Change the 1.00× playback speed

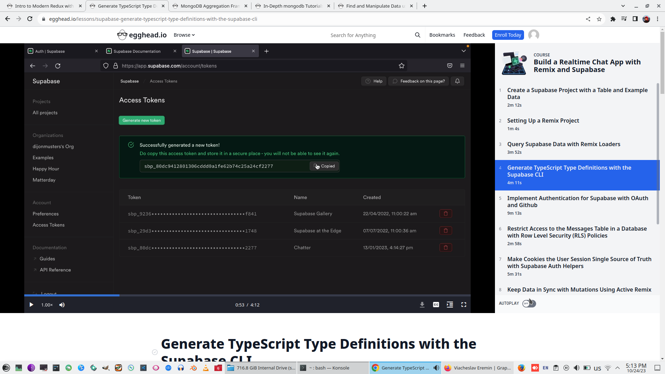pyautogui.click(x=47, y=305)
